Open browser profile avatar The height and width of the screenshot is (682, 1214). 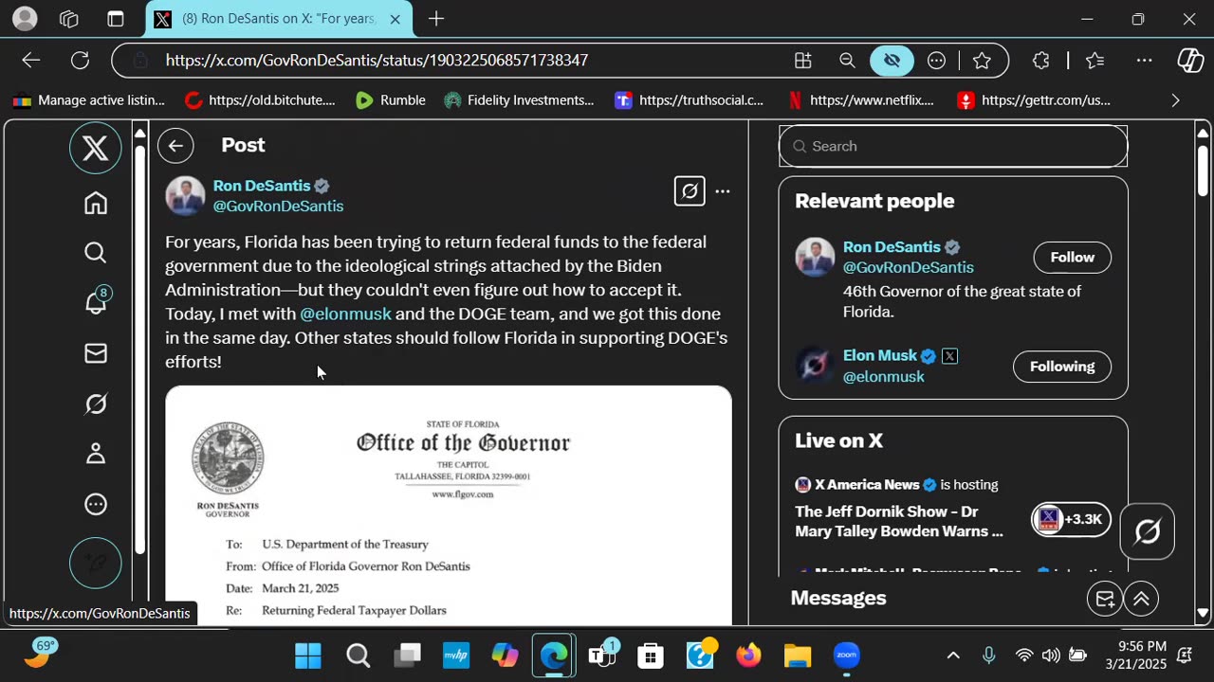coord(25,19)
